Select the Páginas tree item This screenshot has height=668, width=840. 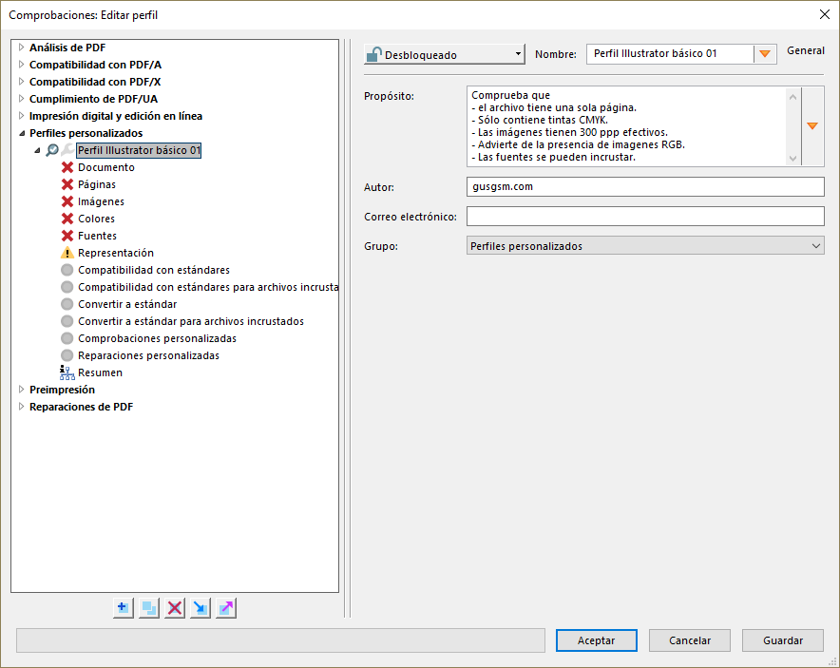pos(96,184)
